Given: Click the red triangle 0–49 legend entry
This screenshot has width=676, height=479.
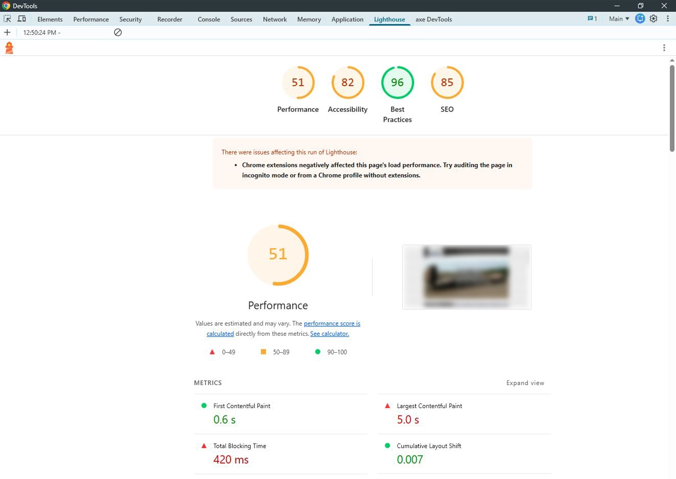Looking at the screenshot, I should (x=223, y=352).
